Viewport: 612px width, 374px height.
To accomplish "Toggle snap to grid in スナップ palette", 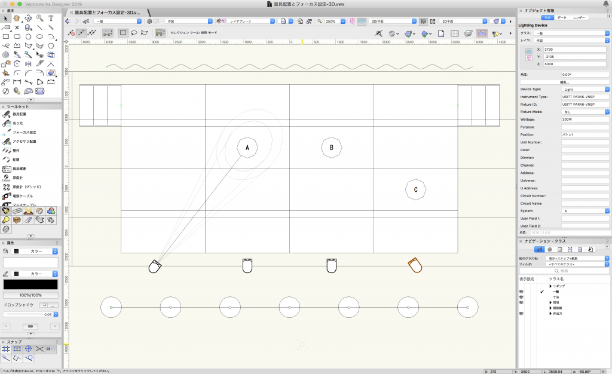I will click(x=6, y=348).
